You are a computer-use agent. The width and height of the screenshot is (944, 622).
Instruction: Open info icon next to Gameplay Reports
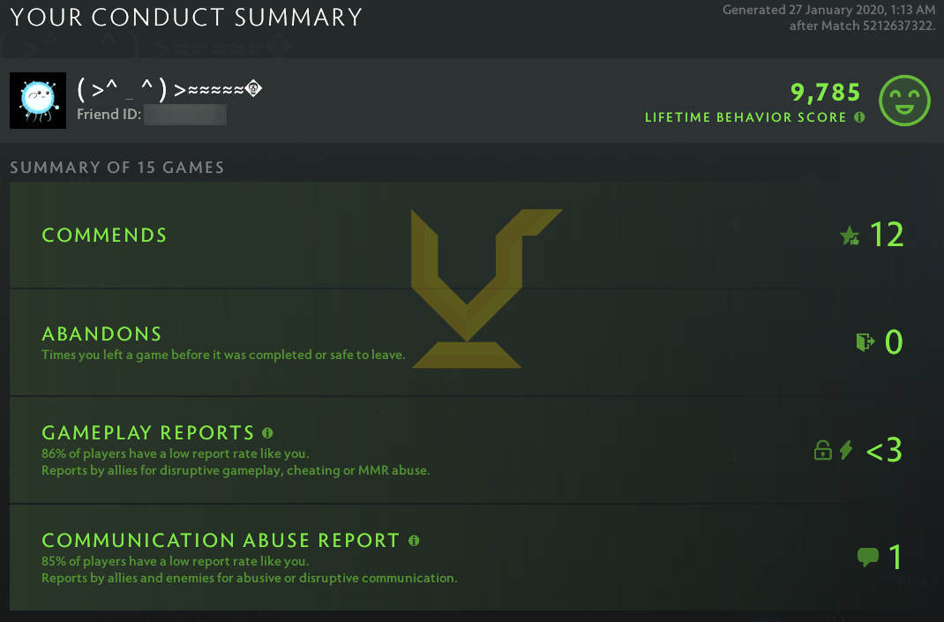click(x=267, y=433)
